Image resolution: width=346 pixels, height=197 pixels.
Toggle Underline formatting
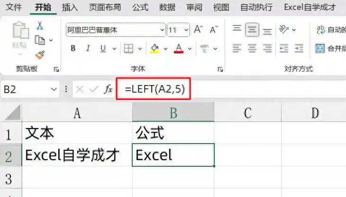point(103,48)
